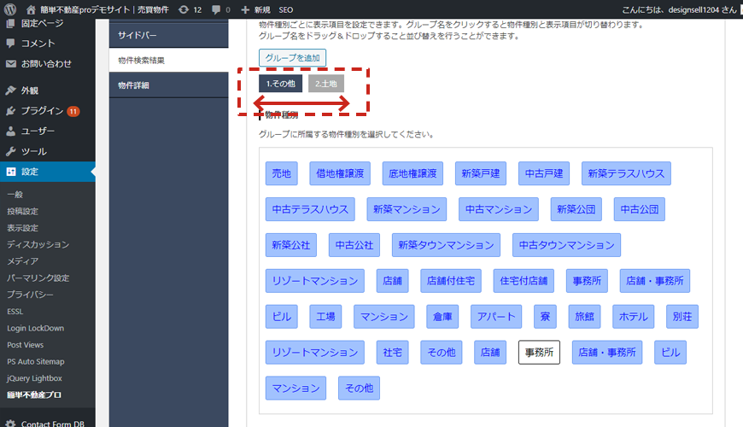Open the お問い合わせ mail menu
743x427 pixels.
(x=45, y=64)
